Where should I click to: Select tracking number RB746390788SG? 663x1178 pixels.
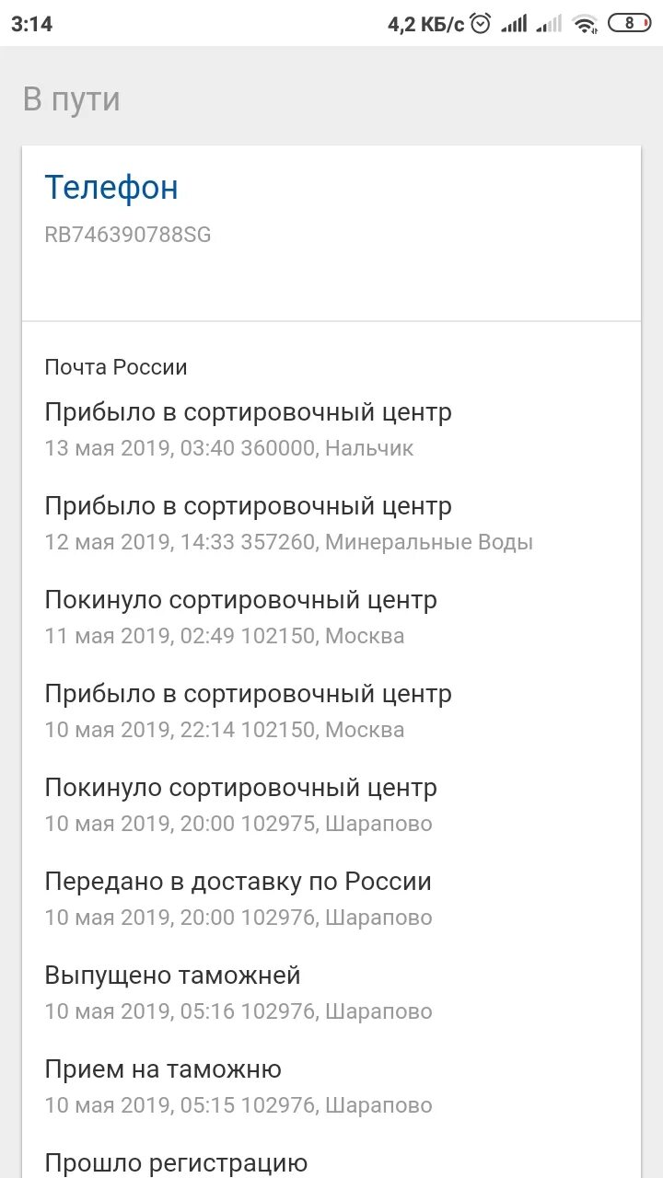pos(128,235)
